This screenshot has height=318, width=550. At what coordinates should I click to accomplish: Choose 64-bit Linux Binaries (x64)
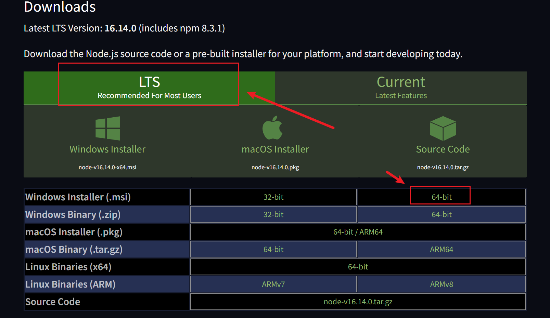click(x=358, y=267)
